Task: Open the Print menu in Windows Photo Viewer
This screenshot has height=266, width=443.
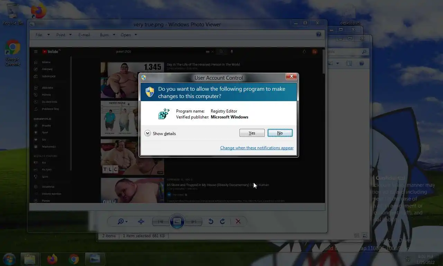Action: (61, 35)
